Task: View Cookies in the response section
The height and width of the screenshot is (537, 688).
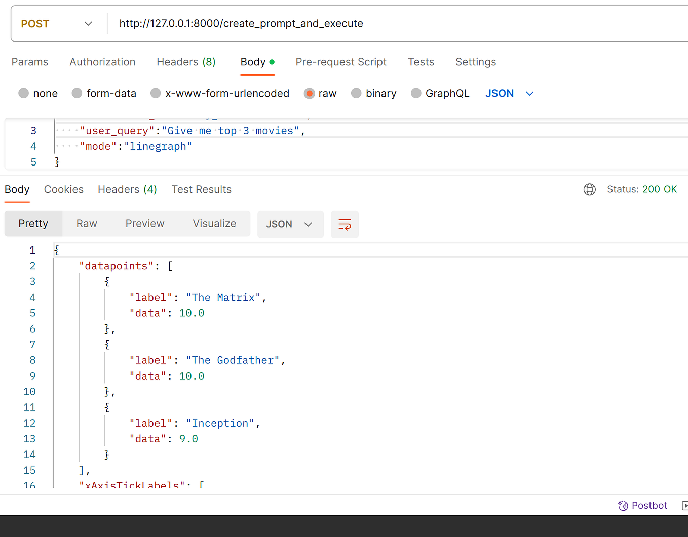Action: click(64, 189)
